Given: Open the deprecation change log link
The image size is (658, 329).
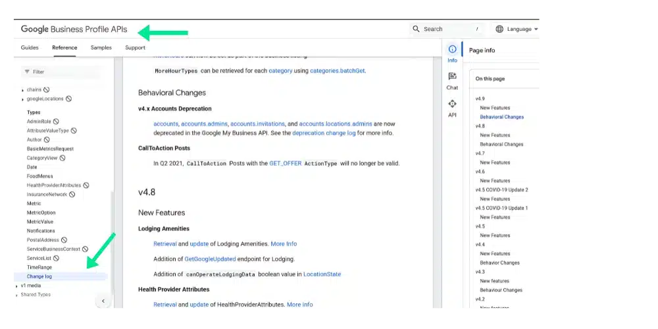Looking at the screenshot, I should tap(324, 133).
